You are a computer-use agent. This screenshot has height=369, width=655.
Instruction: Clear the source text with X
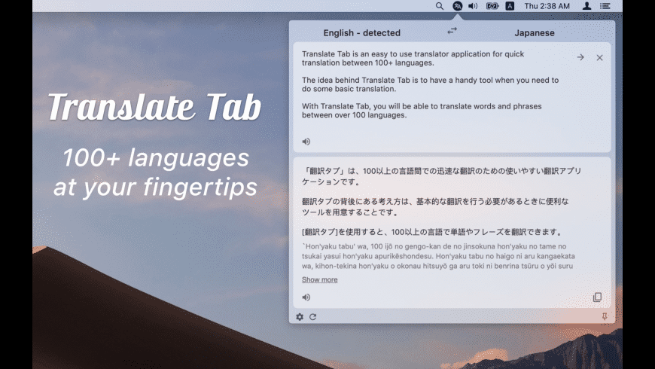coord(599,58)
